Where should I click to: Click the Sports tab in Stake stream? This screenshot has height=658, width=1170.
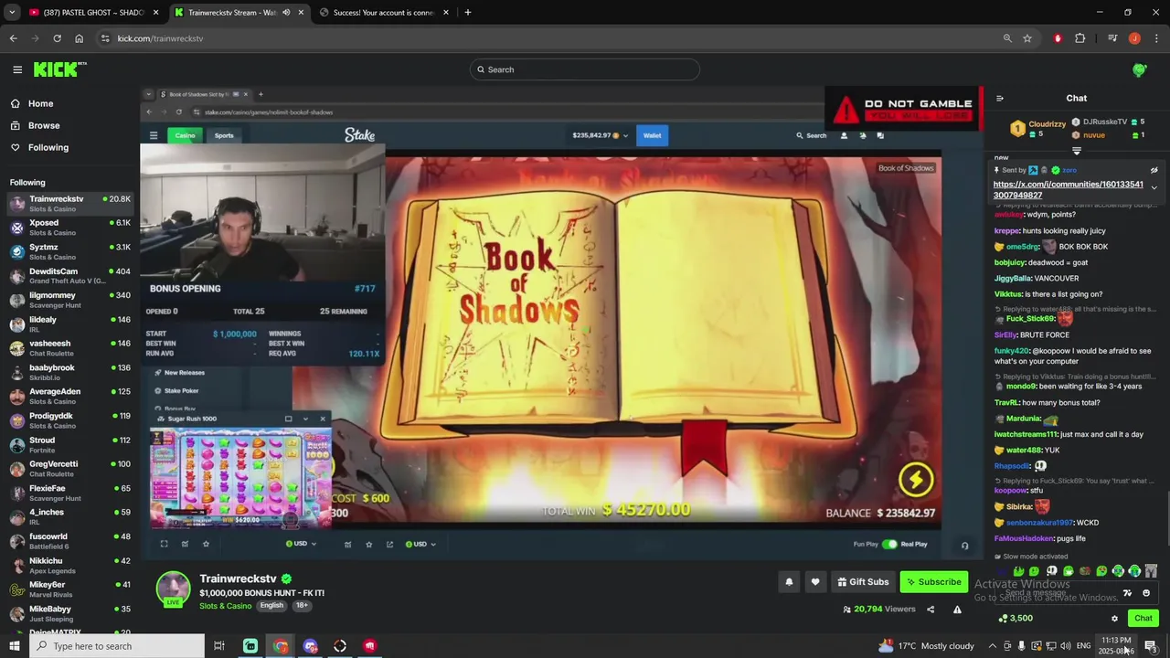pyautogui.click(x=224, y=135)
